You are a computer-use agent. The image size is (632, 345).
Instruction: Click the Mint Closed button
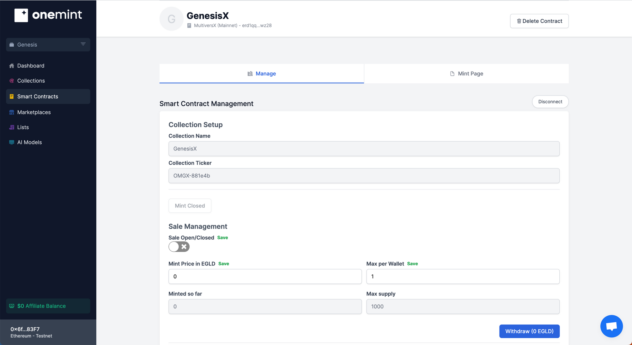point(190,206)
